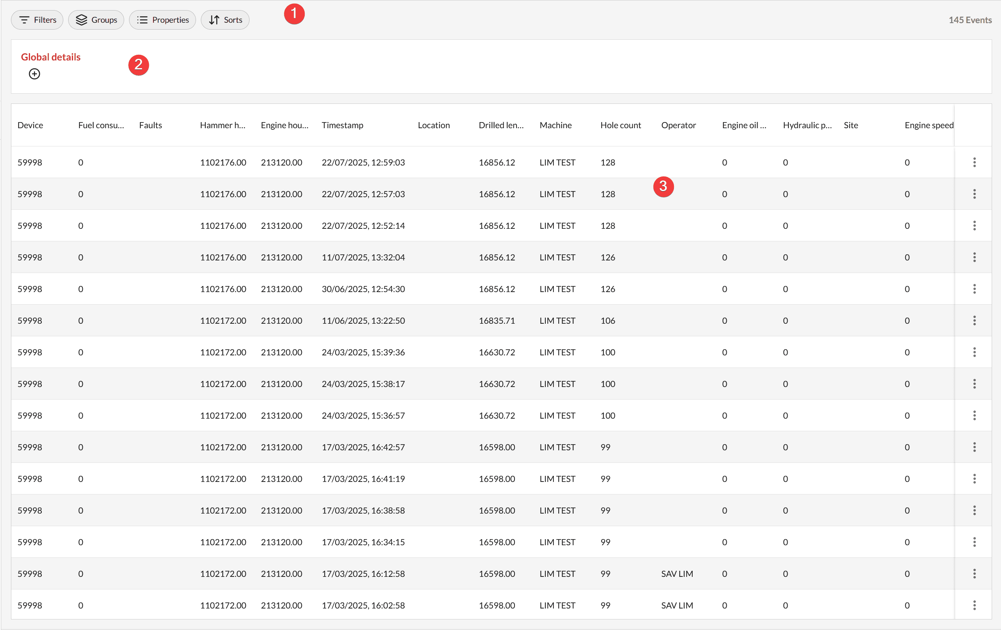The height and width of the screenshot is (630, 1001).
Task: Open row menu for 30/06/2025, 12:54:30 event
Action: 974,289
